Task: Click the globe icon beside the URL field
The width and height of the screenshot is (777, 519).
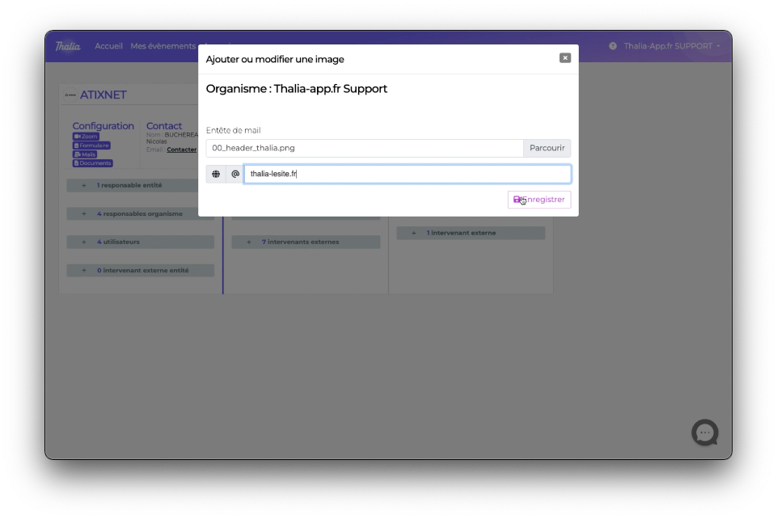Action: (216, 174)
